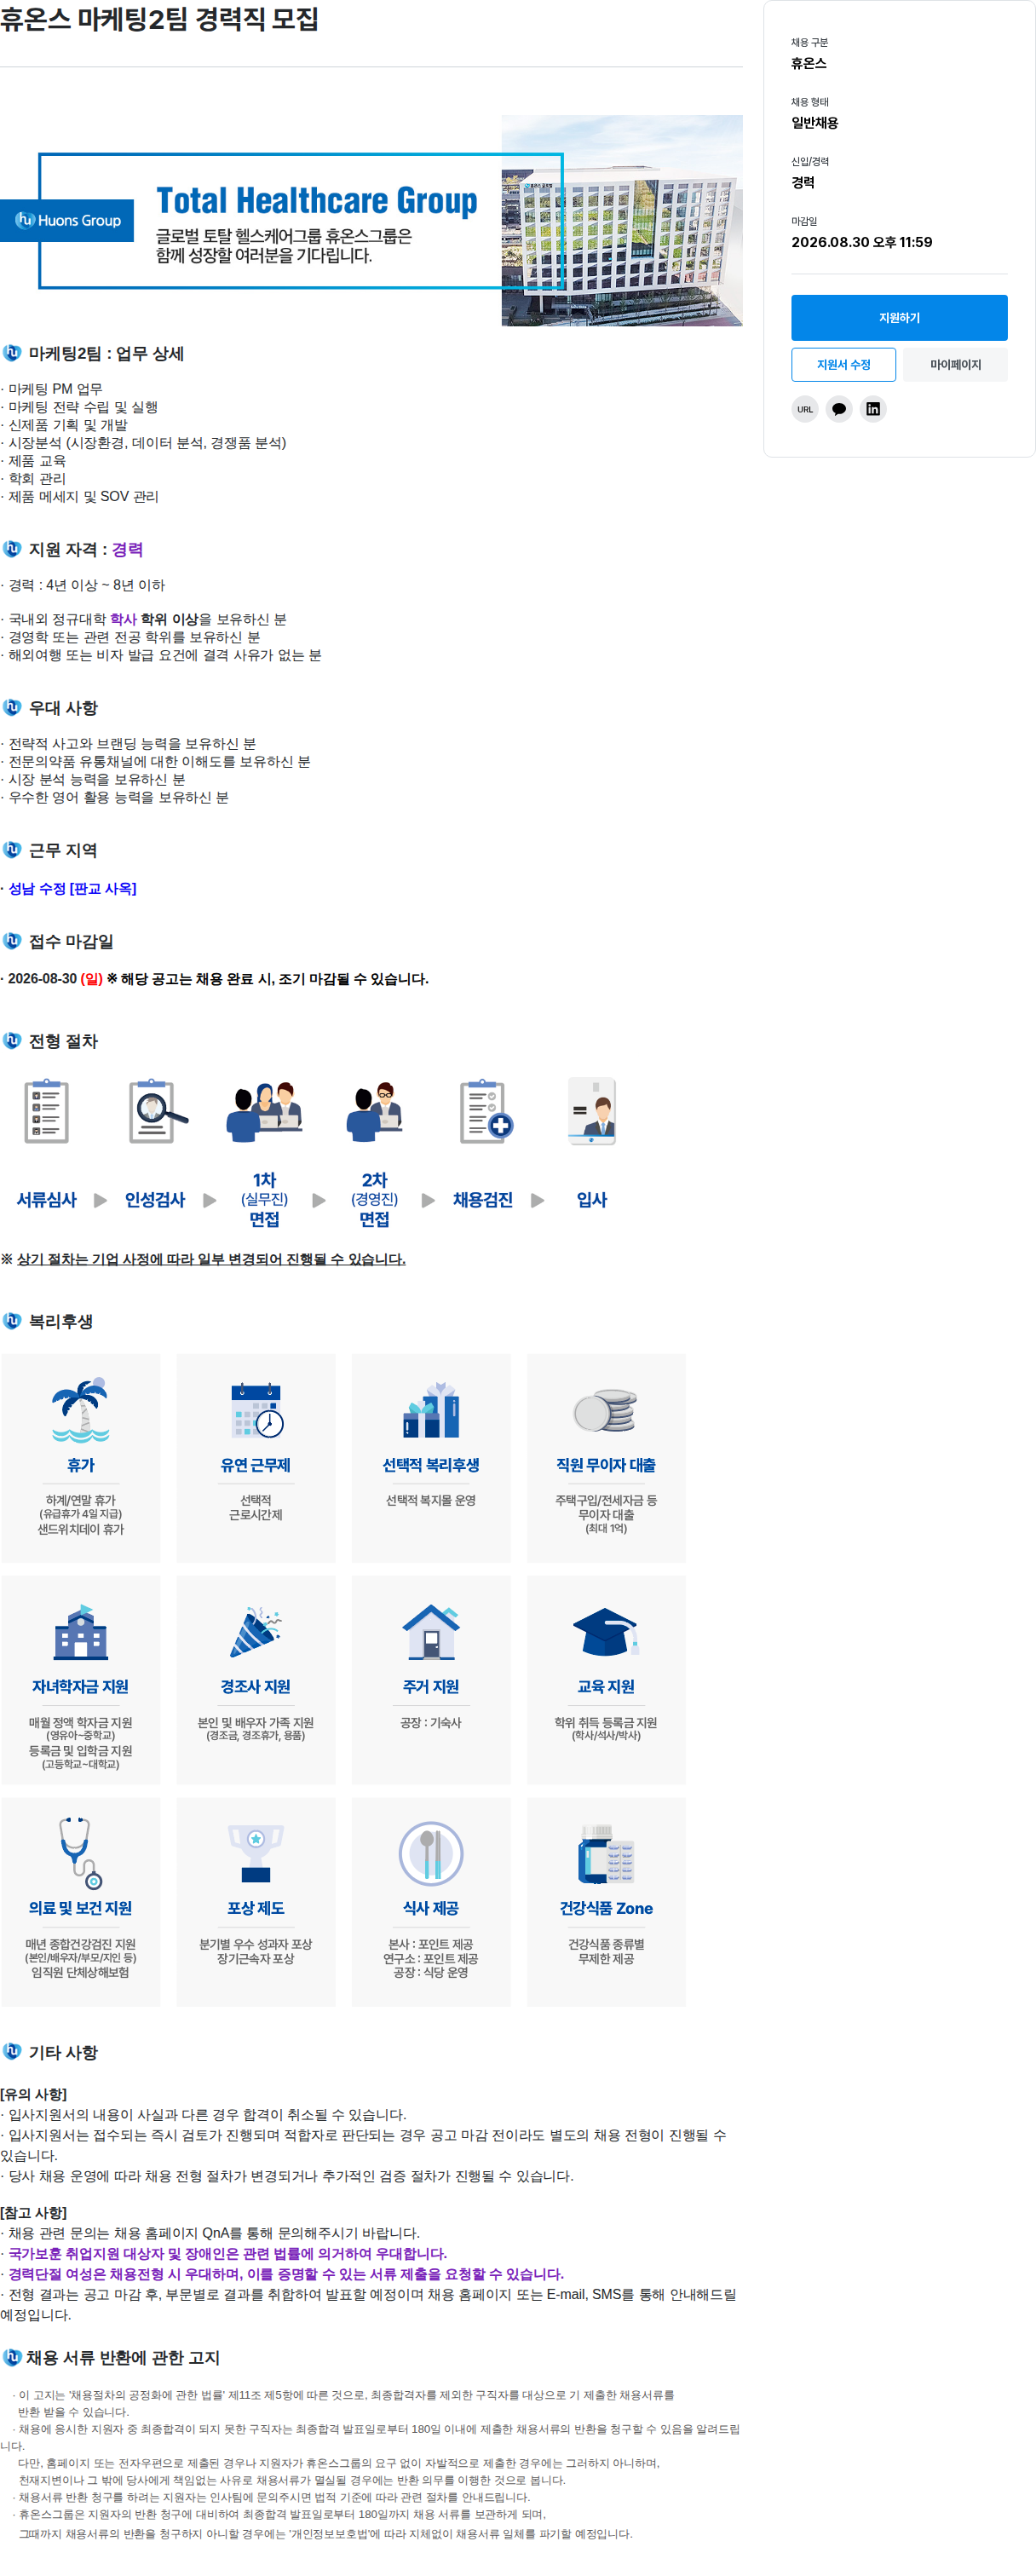Click the 마케팅2팀 : 업무 상세 heading

pyautogui.click(x=106, y=353)
